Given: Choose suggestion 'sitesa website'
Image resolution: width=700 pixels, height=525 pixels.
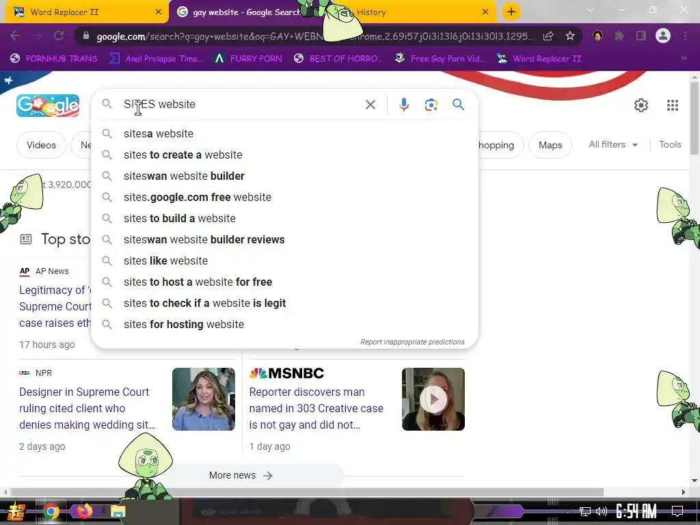Looking at the screenshot, I should [284, 134].
